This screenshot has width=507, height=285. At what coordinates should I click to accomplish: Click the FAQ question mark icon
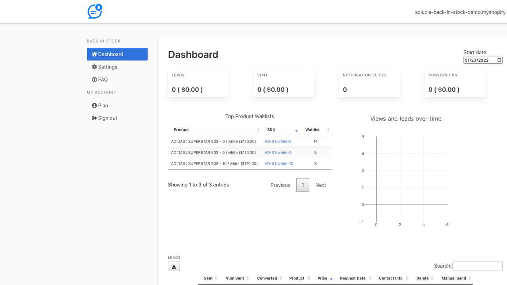pyautogui.click(x=94, y=80)
